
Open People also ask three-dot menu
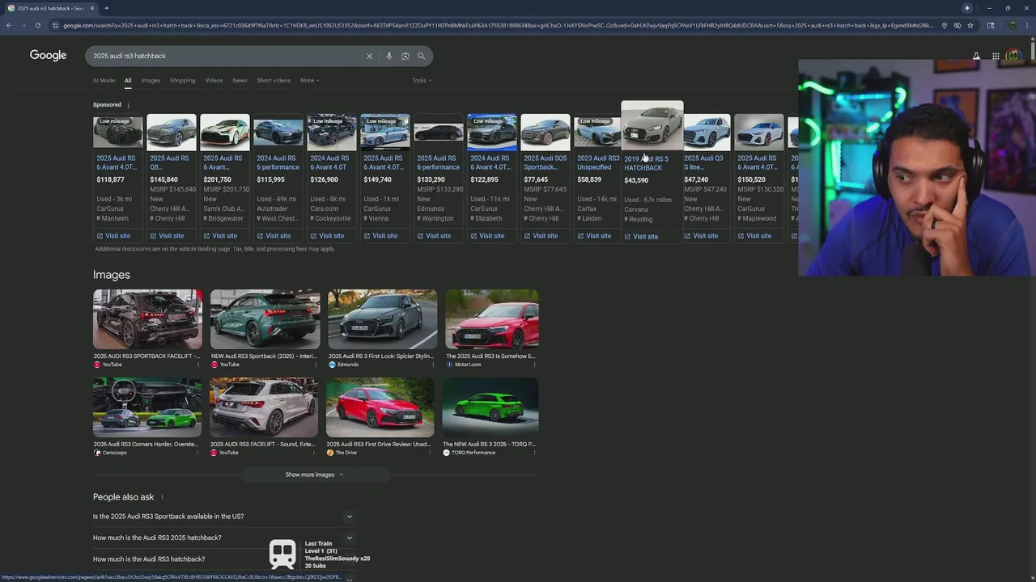click(x=162, y=497)
